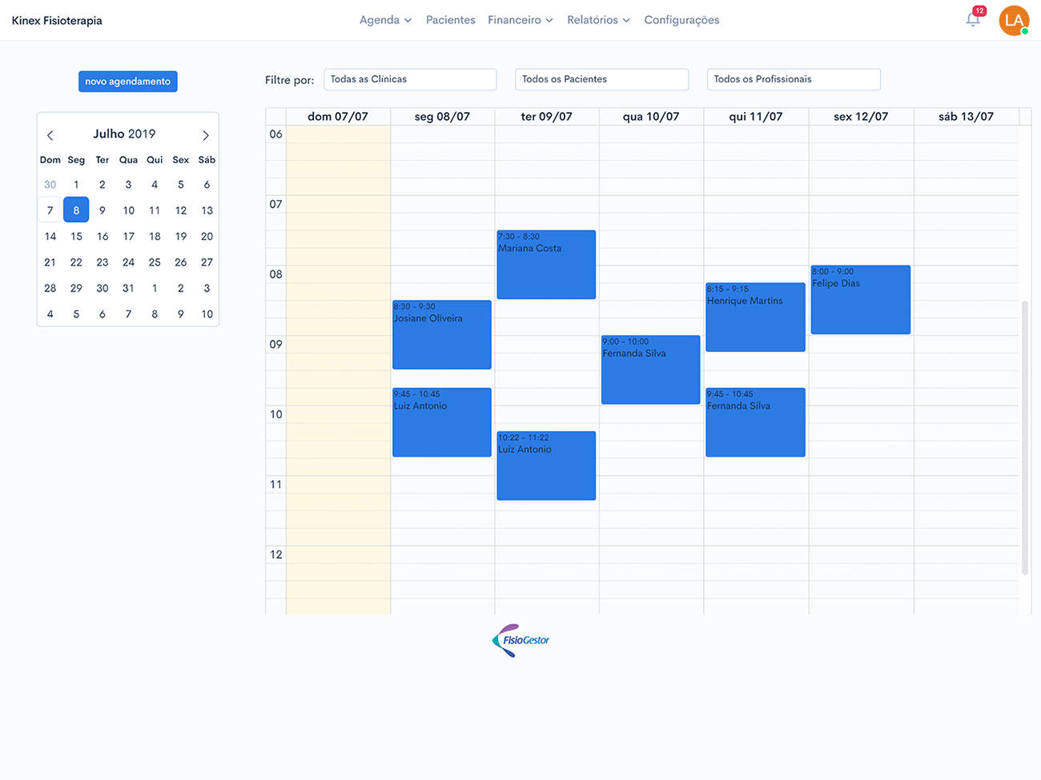The height and width of the screenshot is (780, 1041).
Task: Open Felipe Dias 8:00 appointment
Action: (x=861, y=299)
